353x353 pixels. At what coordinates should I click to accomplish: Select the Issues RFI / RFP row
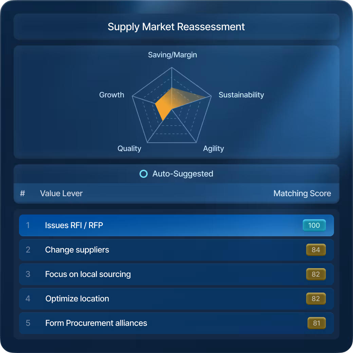pyautogui.click(x=176, y=225)
